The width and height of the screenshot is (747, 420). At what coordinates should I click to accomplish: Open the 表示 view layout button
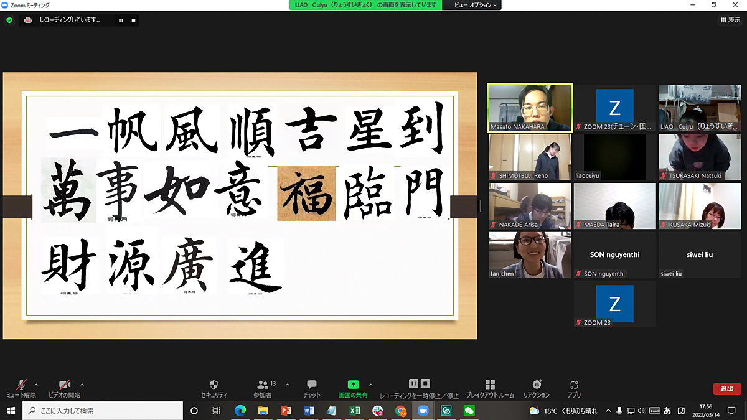[730, 20]
